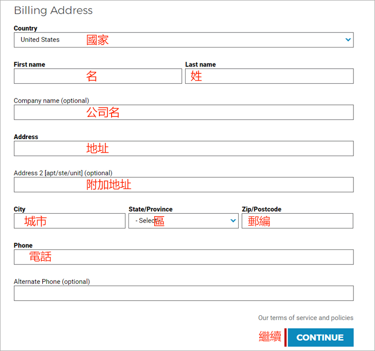Screen dimensions: 375x351
Task: Click inside the Phone field
Action: pyautogui.click(x=183, y=257)
